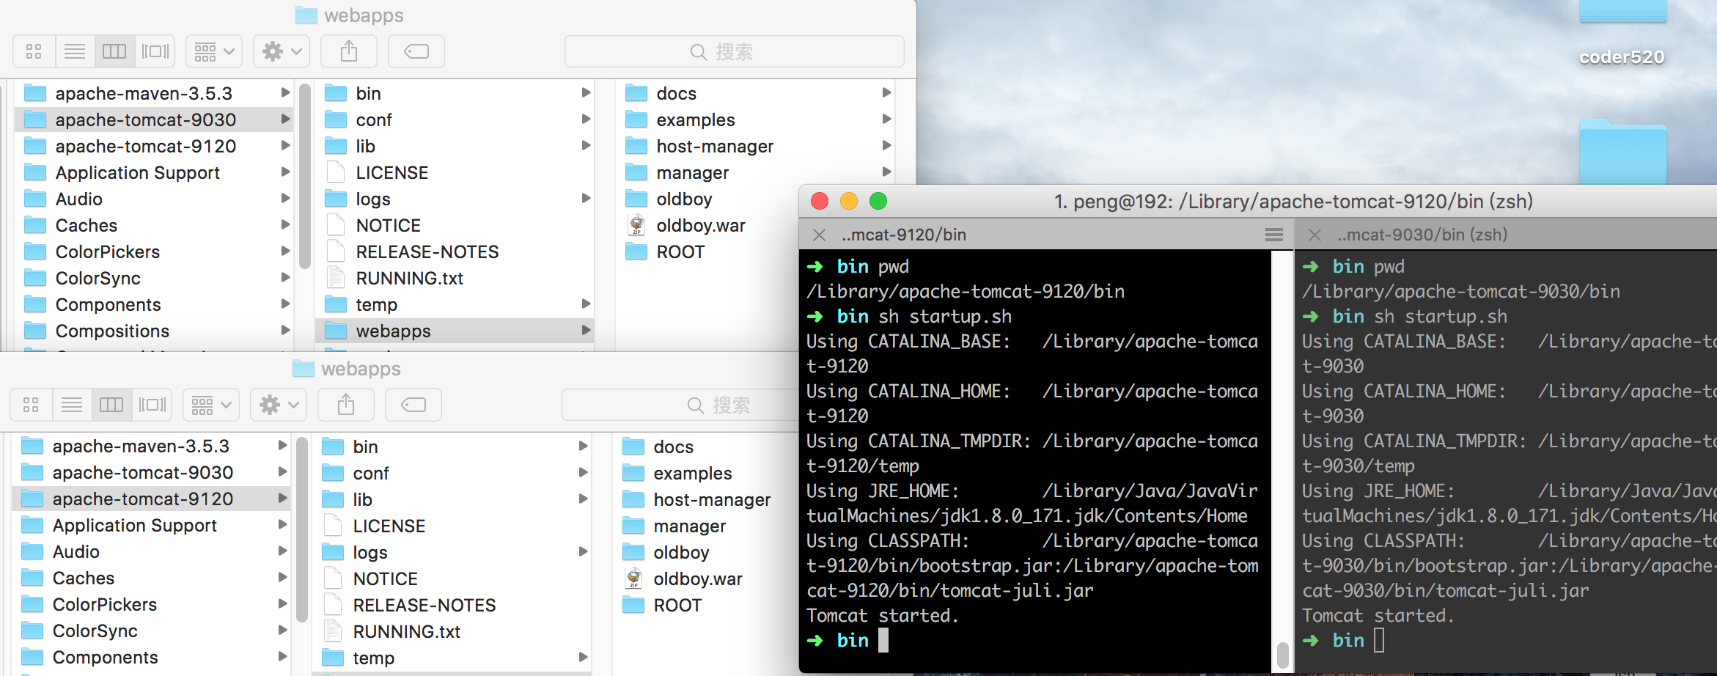Select RUNNING.txt in bottom Finder window
1717x676 pixels.
452,631
